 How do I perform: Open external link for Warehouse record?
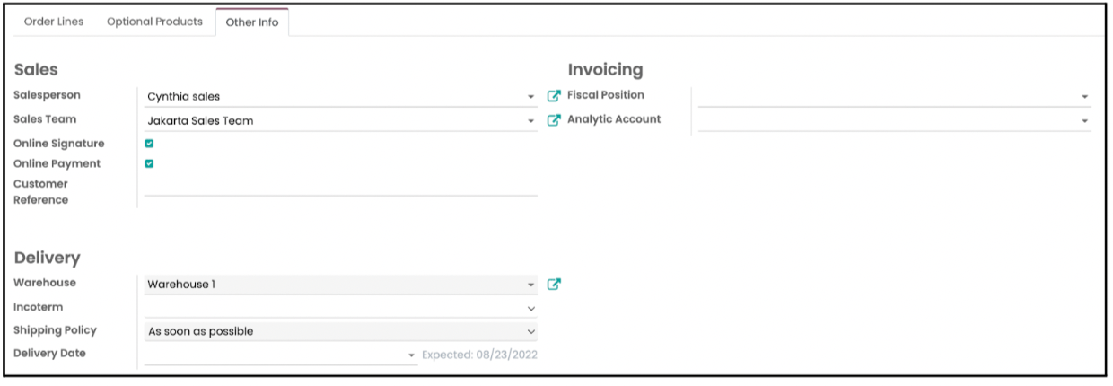pyautogui.click(x=554, y=285)
